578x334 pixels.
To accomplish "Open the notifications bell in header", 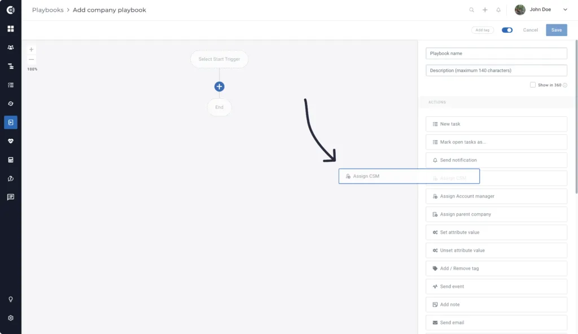I will 498,10.
